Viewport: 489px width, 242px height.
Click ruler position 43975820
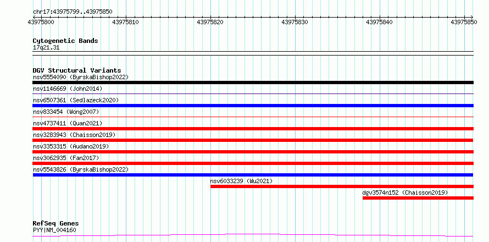[x=210, y=22]
